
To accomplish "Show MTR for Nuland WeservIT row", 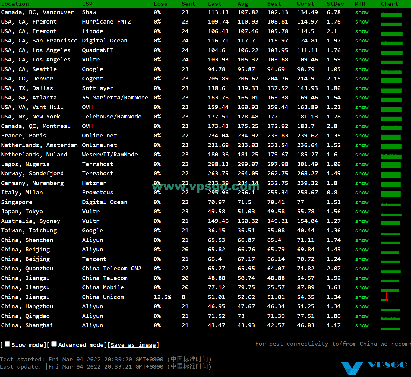I will (362, 155).
